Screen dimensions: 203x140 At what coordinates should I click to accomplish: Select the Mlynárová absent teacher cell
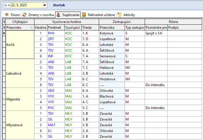coord(20,125)
